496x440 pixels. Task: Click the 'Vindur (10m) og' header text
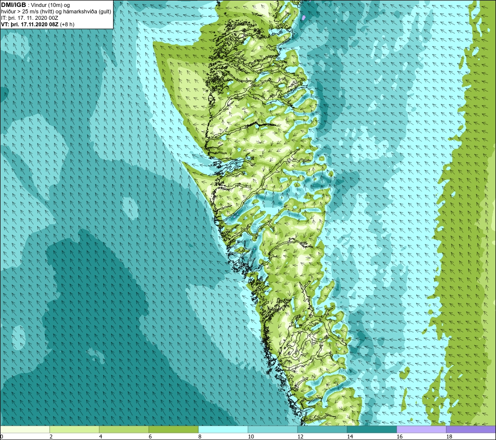(x=51, y=5)
